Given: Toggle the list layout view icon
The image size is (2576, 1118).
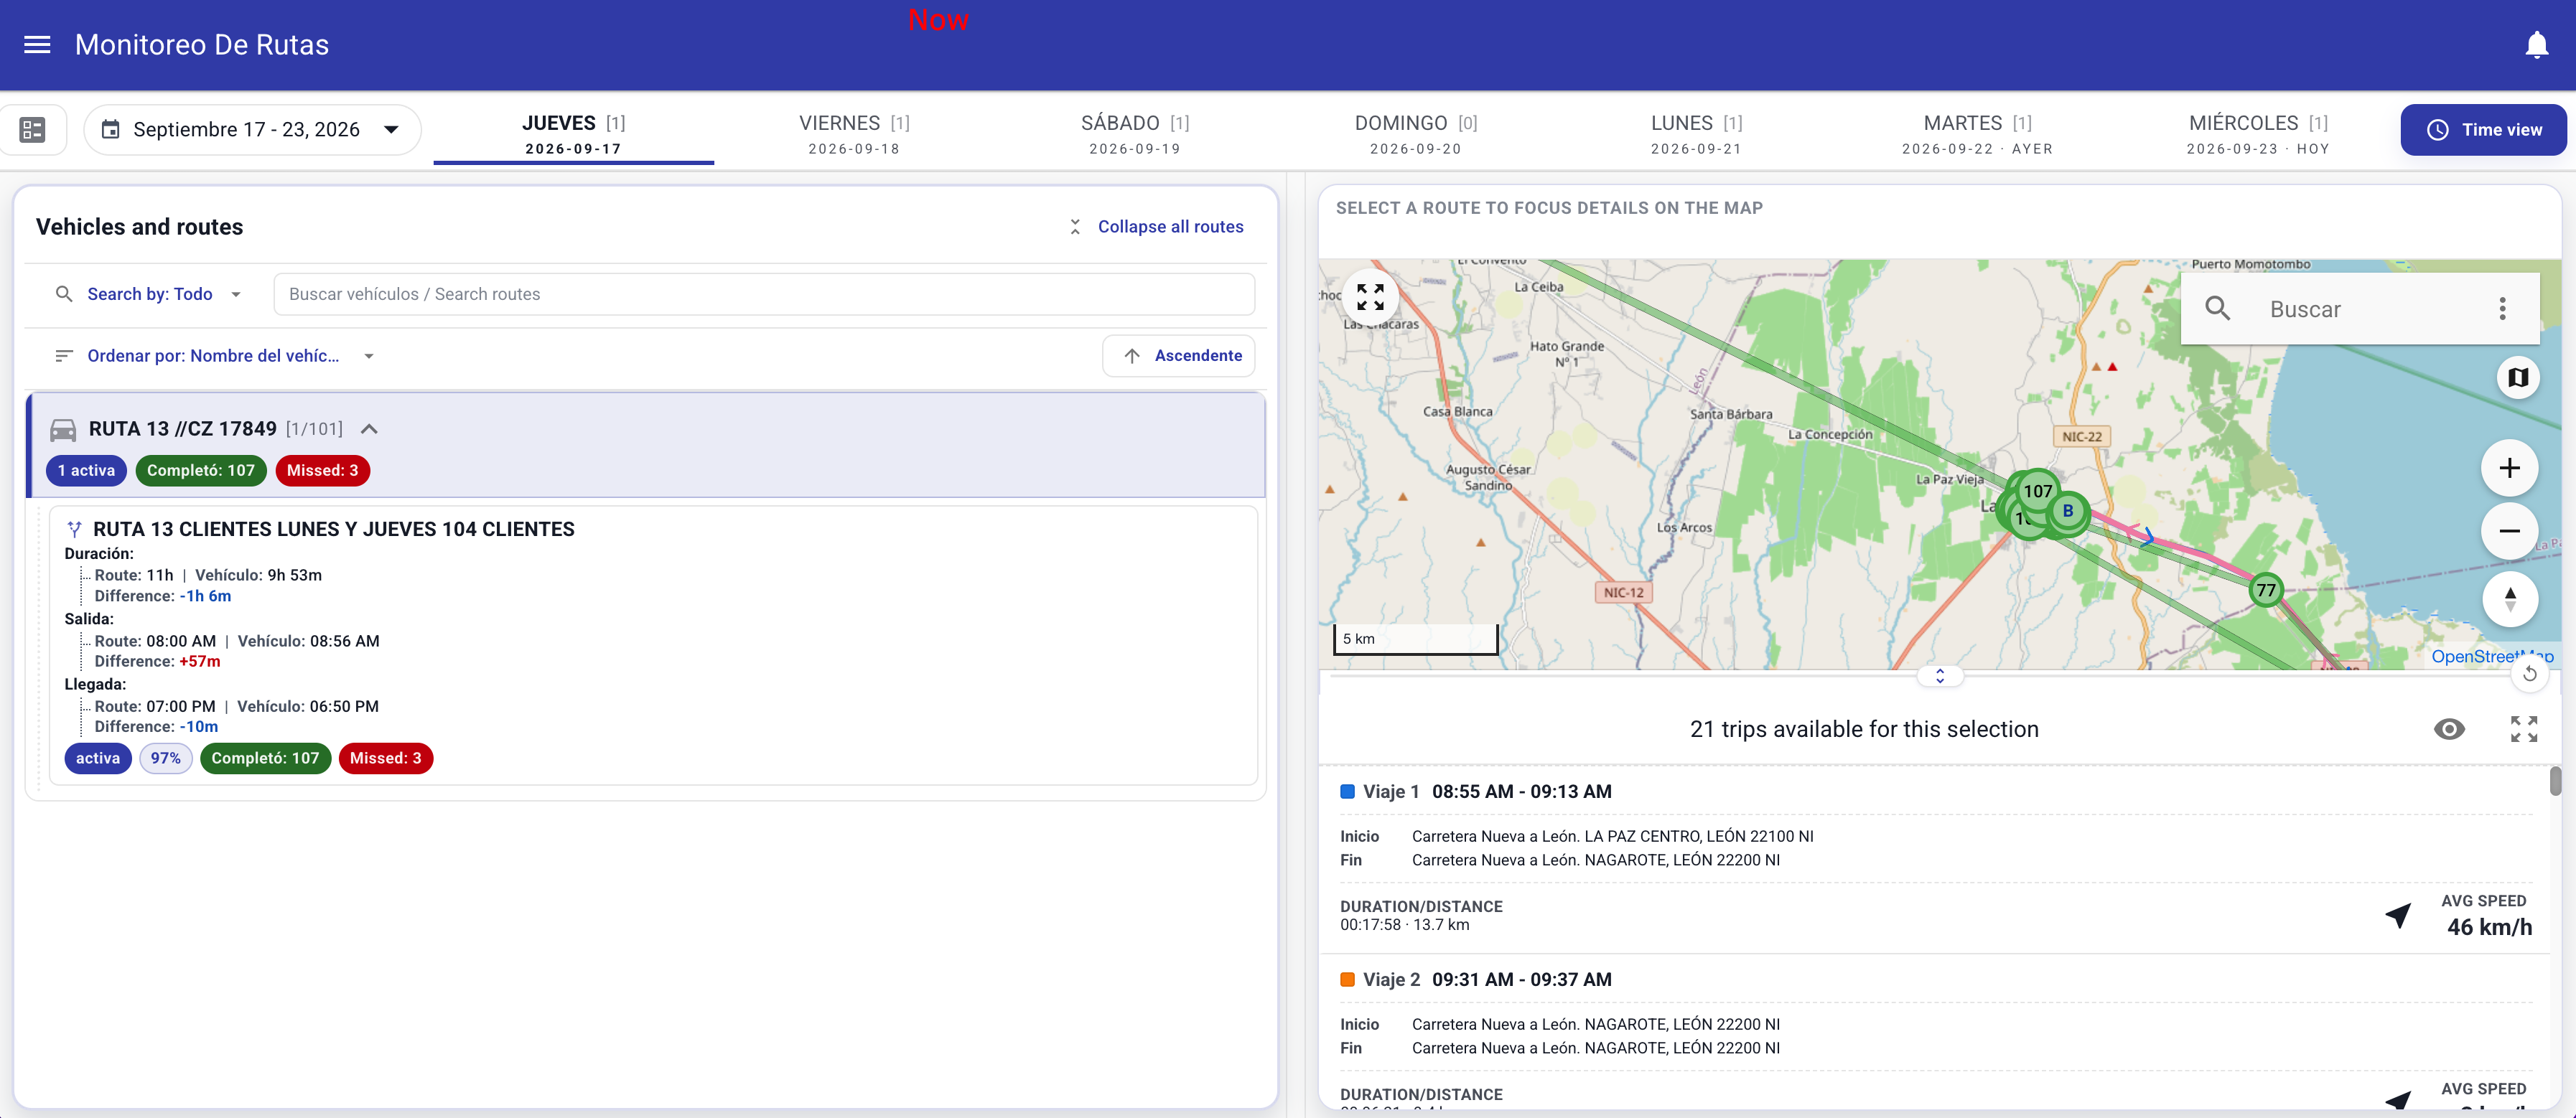Looking at the screenshot, I should pos(32,129).
